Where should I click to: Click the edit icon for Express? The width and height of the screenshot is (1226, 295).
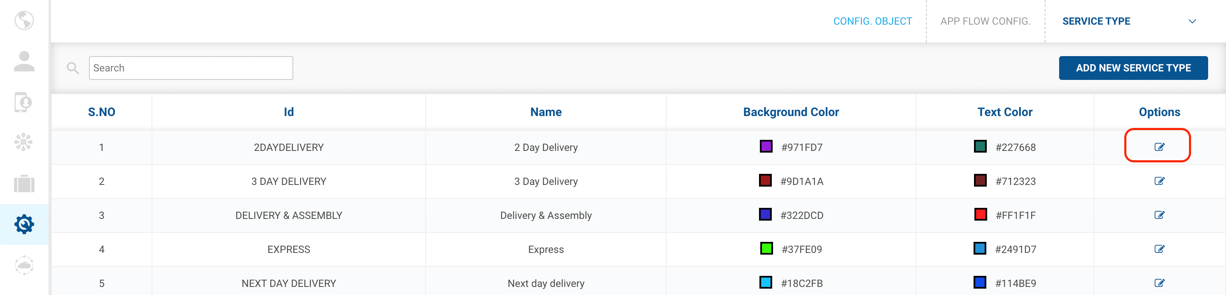tap(1159, 249)
